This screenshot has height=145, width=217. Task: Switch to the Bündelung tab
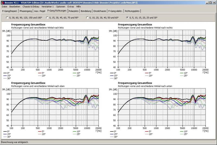coord(86,11)
